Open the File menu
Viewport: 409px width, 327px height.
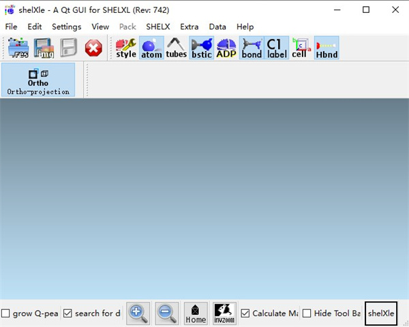(11, 27)
